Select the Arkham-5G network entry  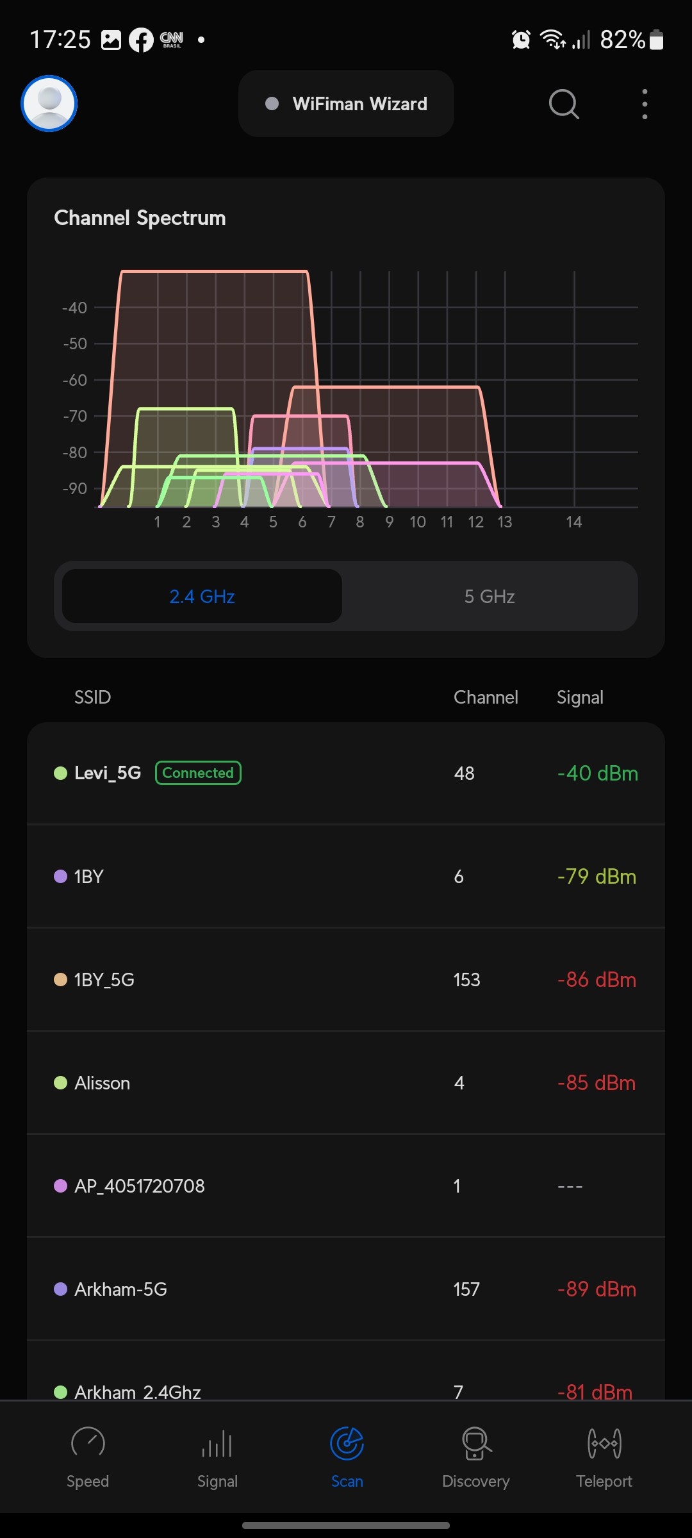pos(346,1289)
